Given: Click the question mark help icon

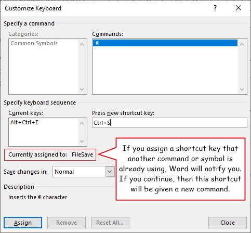Looking at the screenshot, I should tap(215, 8).
